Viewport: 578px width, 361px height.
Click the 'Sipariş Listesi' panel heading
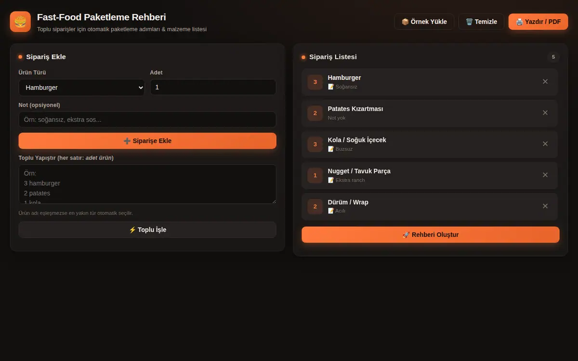333,57
